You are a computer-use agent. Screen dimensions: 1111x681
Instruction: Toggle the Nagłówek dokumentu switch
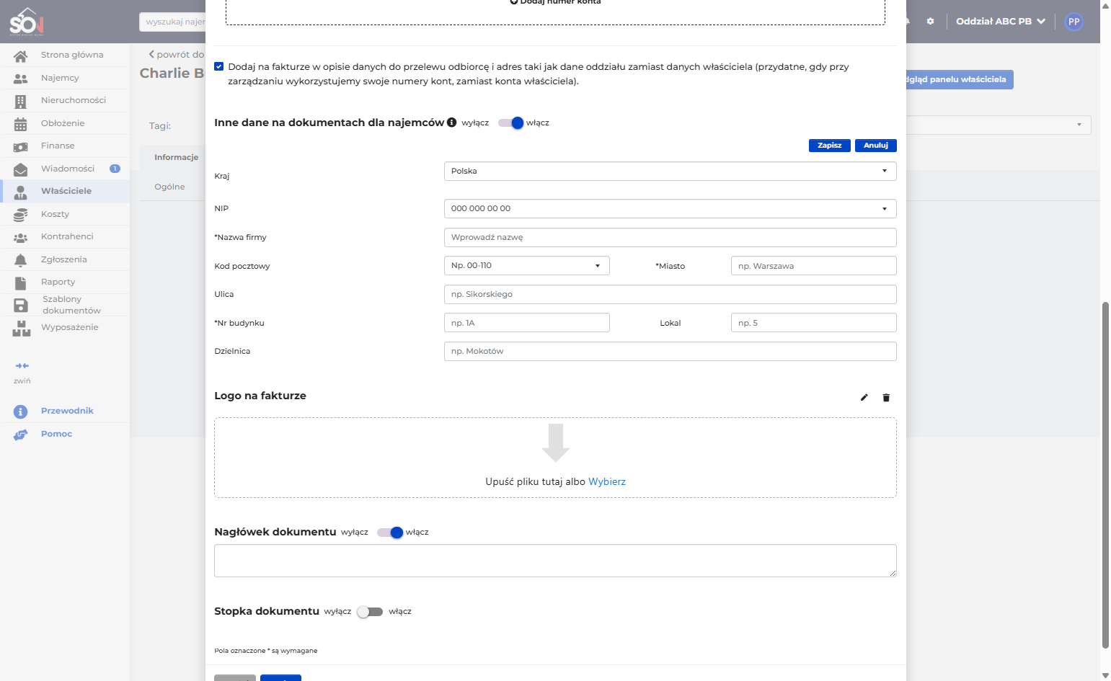click(390, 533)
